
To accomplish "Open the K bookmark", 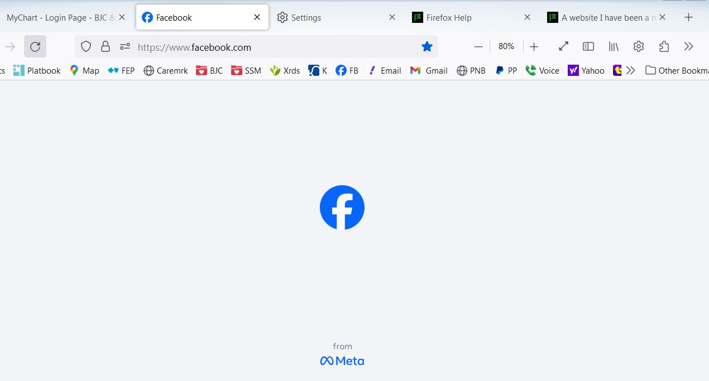I will pos(318,70).
